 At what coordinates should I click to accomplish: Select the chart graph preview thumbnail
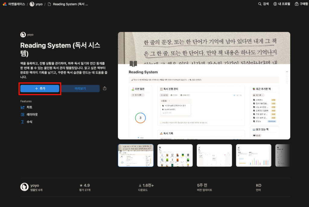coord(253,155)
